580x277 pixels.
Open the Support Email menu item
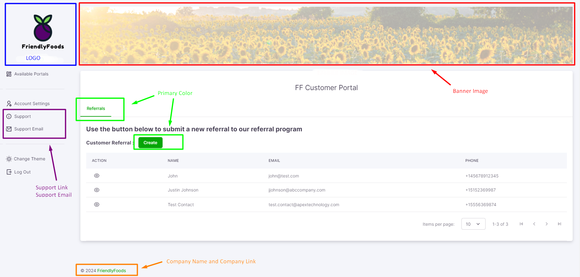pyautogui.click(x=29, y=129)
